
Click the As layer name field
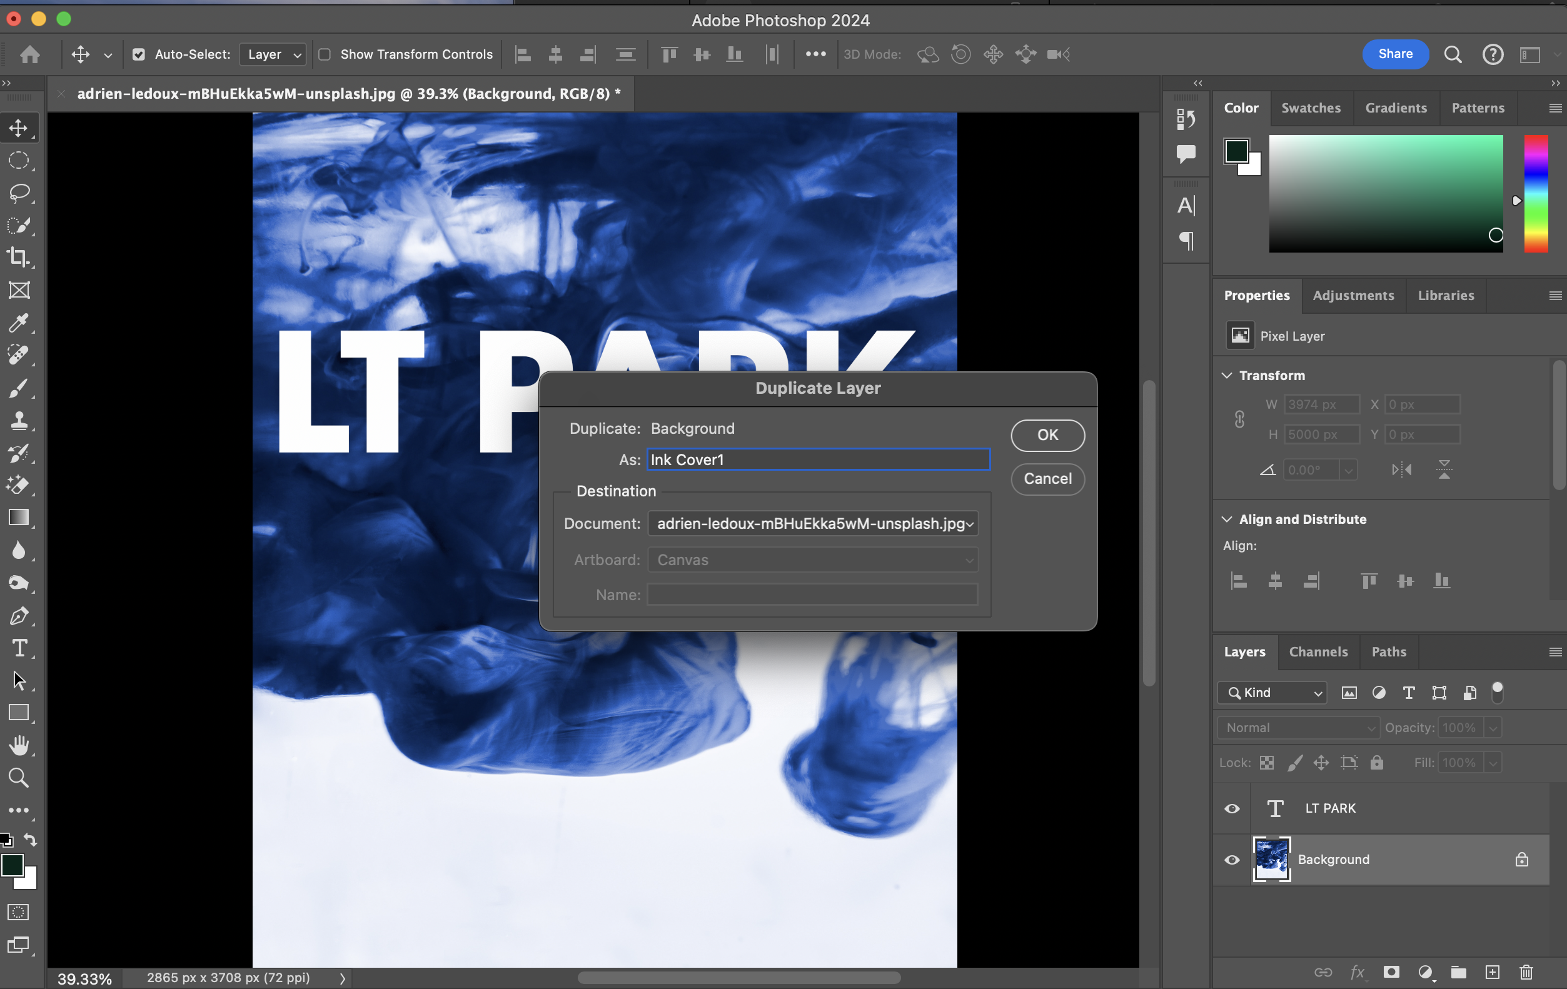coord(818,459)
